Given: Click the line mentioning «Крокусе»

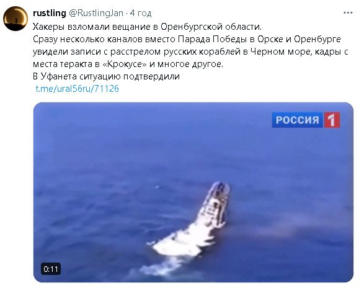Looking at the screenshot, I should [128, 64].
